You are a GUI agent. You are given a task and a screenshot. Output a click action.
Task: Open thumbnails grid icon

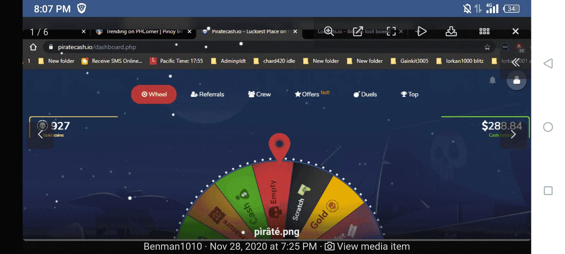coord(484,31)
